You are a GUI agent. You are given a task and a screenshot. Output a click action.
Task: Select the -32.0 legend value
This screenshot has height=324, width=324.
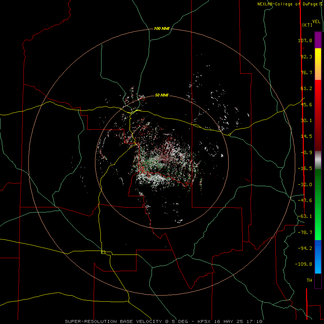coord(305,185)
